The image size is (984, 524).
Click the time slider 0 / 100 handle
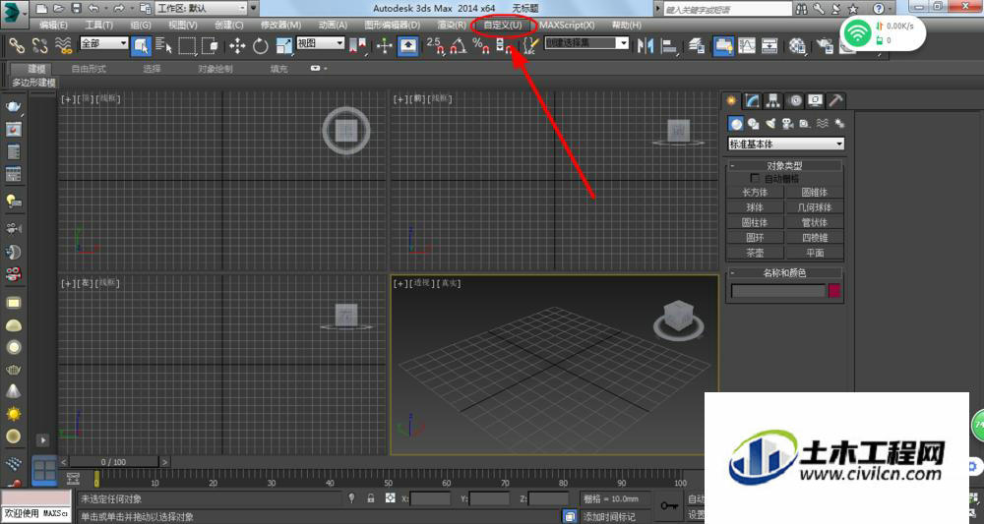pyautogui.click(x=113, y=462)
